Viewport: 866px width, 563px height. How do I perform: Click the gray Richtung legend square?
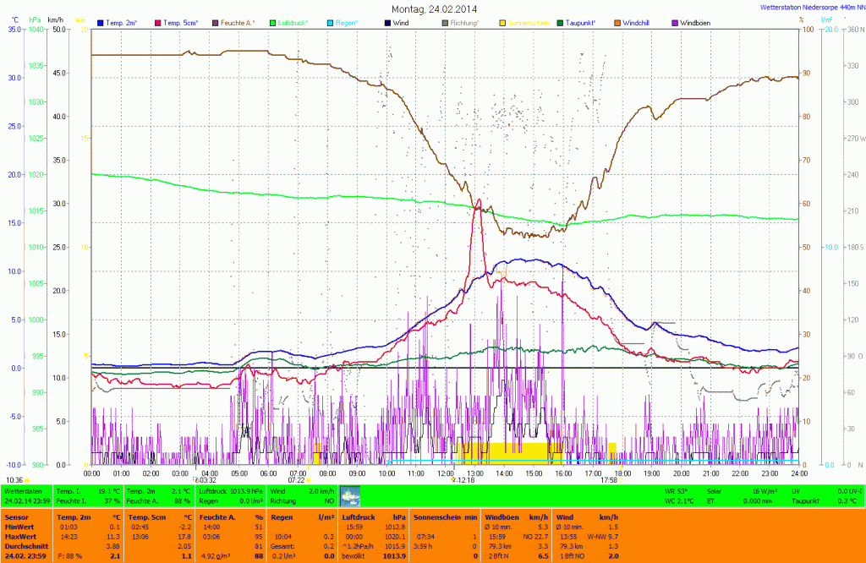tap(446, 21)
